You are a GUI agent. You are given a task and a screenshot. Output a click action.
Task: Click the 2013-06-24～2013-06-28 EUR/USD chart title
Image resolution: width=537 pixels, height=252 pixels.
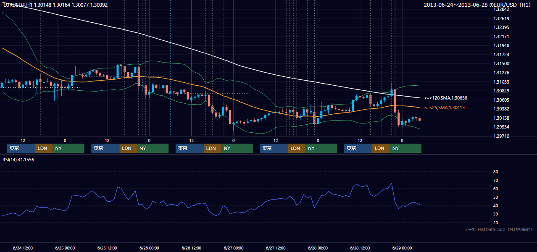pyautogui.click(x=478, y=5)
